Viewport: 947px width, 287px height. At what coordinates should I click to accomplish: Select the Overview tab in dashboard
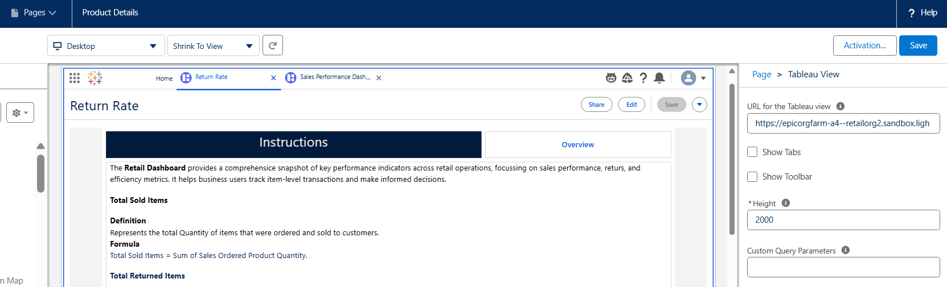[577, 145]
